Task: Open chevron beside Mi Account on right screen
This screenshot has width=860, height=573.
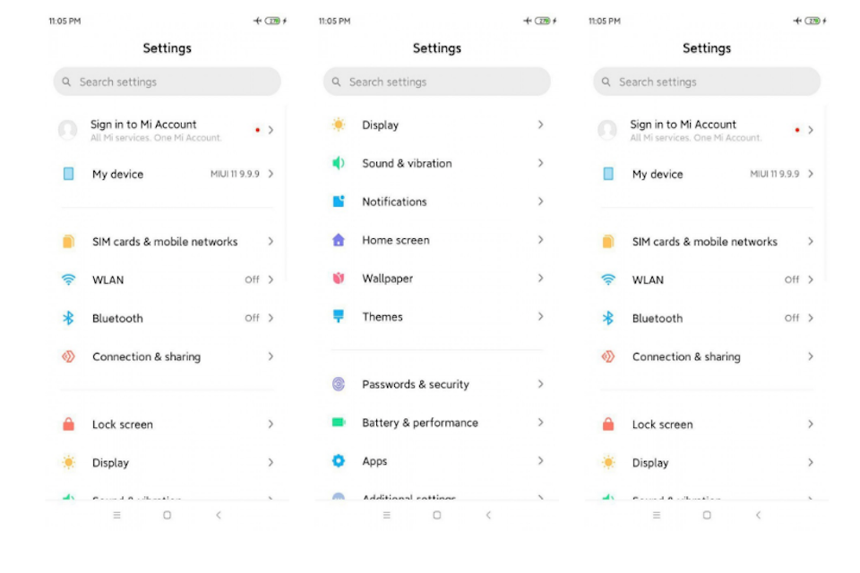Action: pyautogui.click(x=810, y=130)
